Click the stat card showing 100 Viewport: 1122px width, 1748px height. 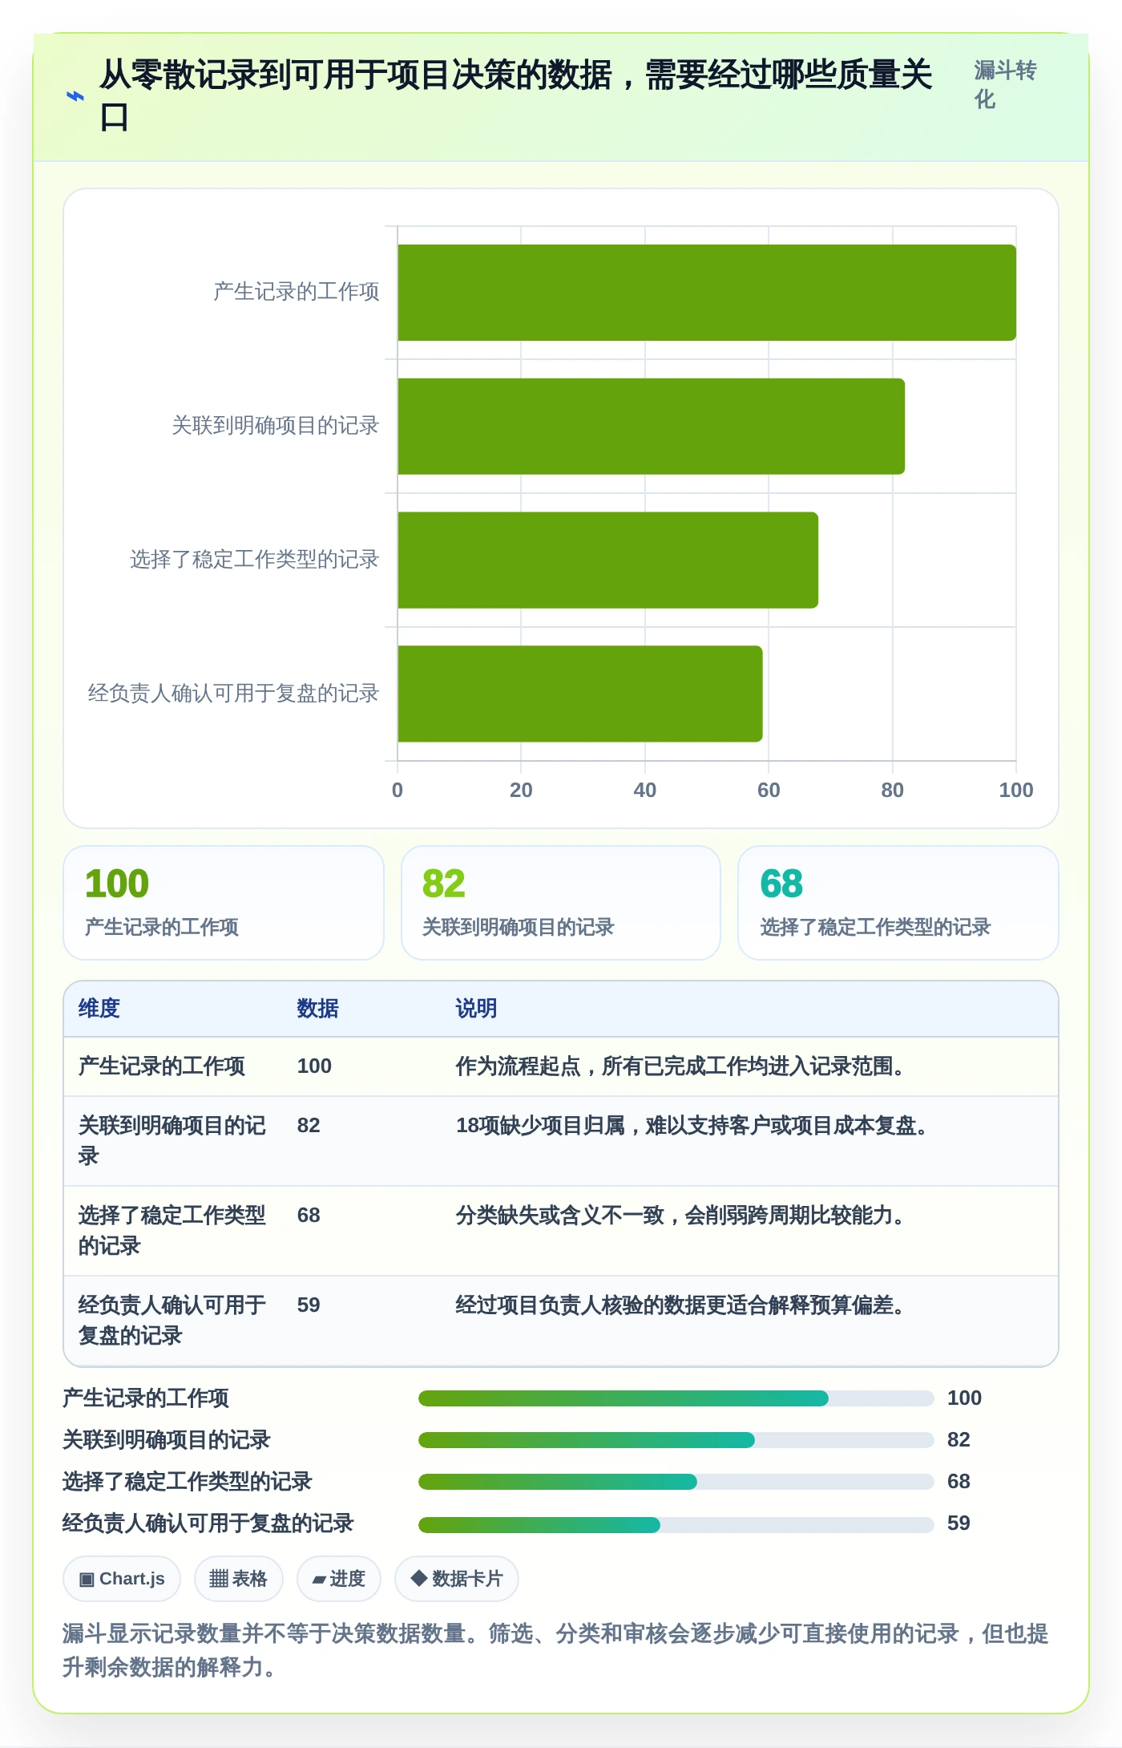pyautogui.click(x=224, y=903)
